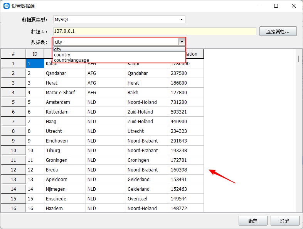Click the cell 'Amsterdam'
The width and height of the screenshot is (303, 229).
pos(65,102)
